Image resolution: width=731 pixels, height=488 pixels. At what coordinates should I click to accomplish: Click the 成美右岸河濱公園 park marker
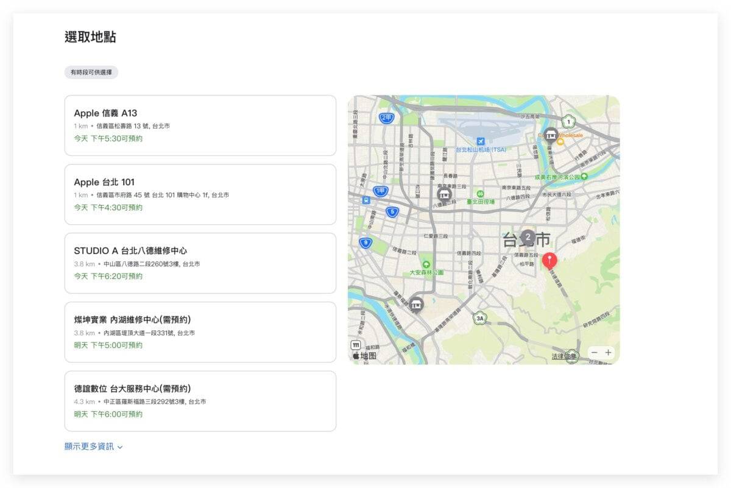[x=584, y=177]
